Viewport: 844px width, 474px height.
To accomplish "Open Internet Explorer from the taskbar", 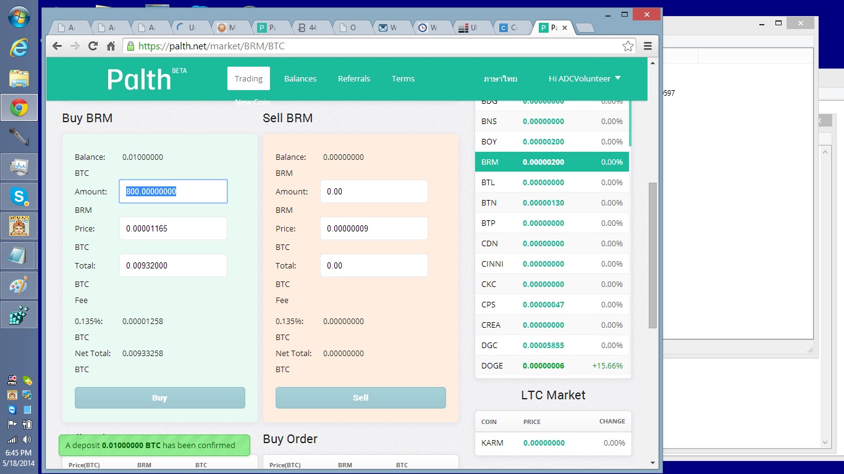I will coord(19,48).
